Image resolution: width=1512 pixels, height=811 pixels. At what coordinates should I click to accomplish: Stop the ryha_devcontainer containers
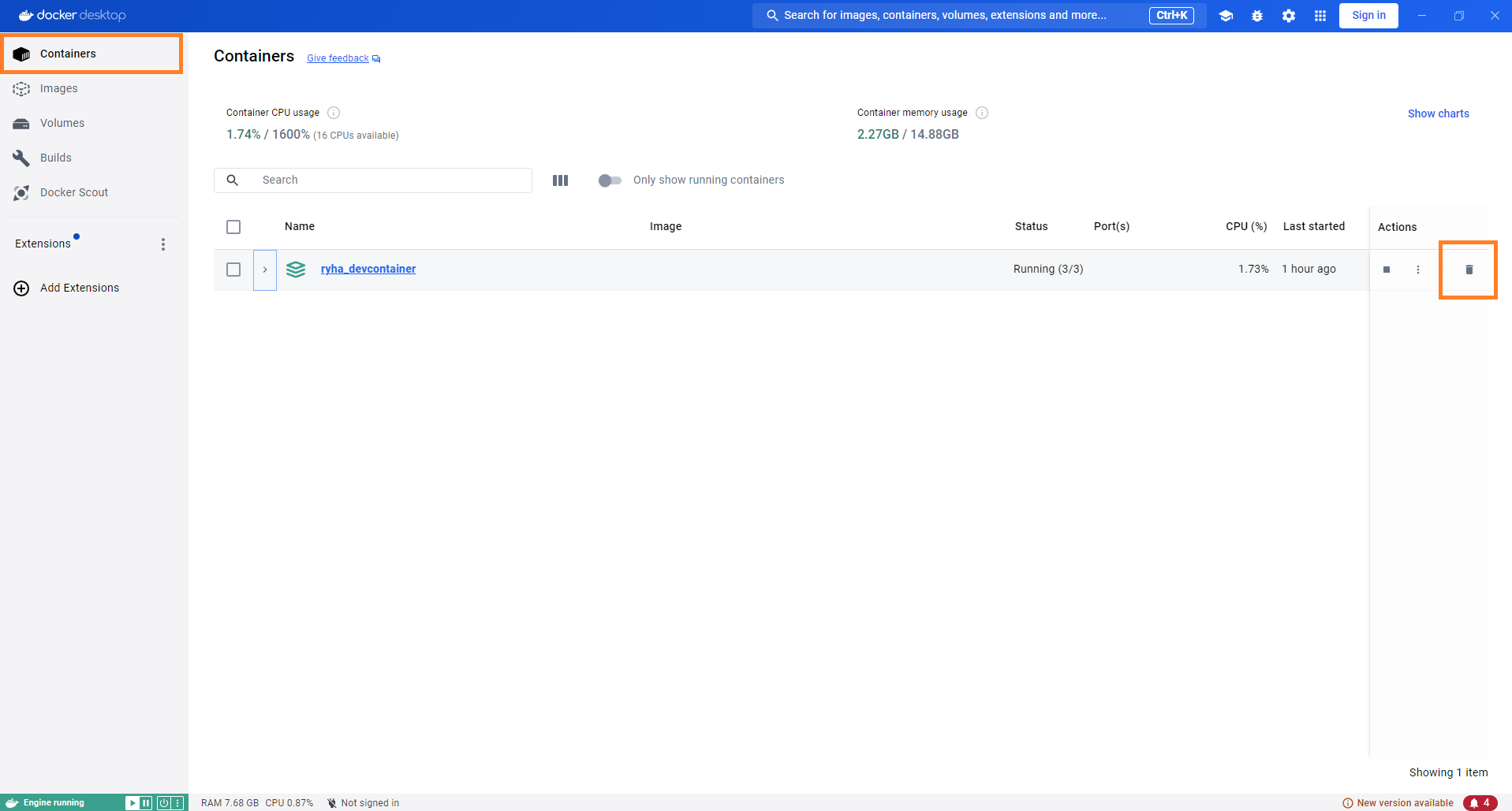point(1387,270)
